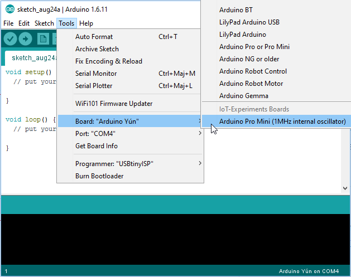351x277 pixels.
Task: Click 'void setup()' line in editor
Action: 28,72
